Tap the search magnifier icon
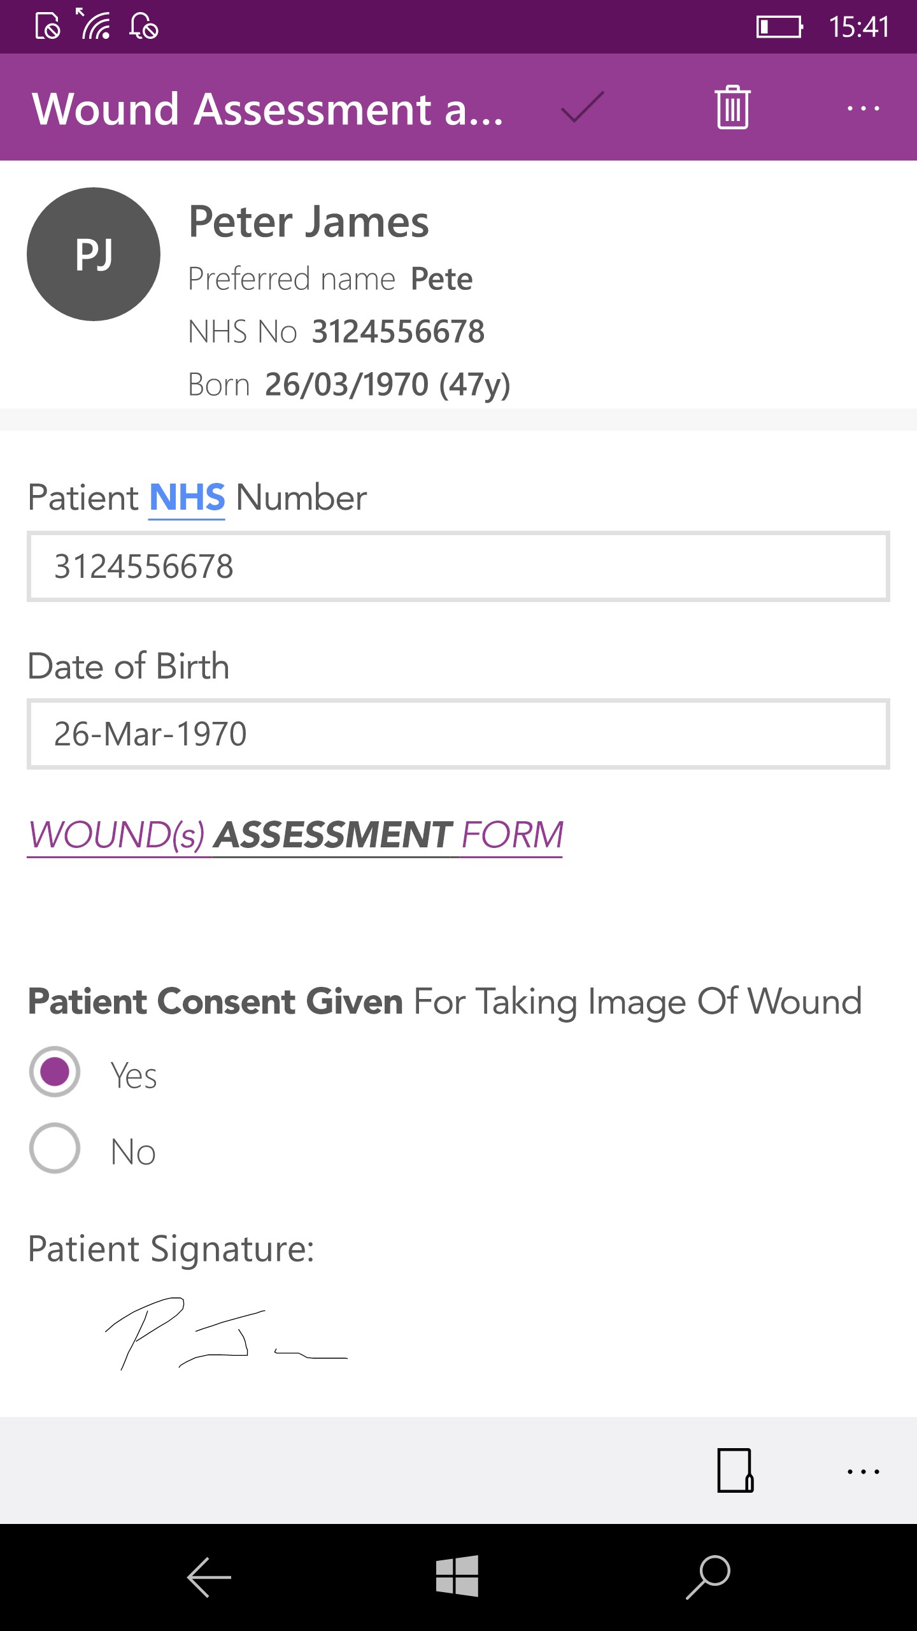Screen dimensions: 917x1631 pos(707,1577)
